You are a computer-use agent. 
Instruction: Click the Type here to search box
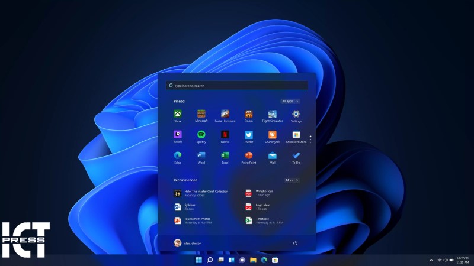coord(237,86)
